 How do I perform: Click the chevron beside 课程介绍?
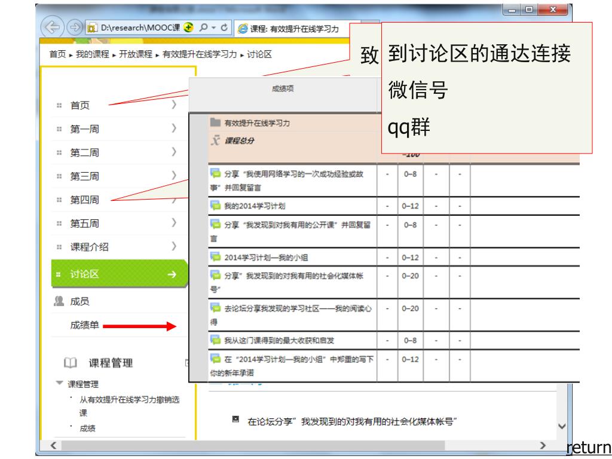point(174,246)
